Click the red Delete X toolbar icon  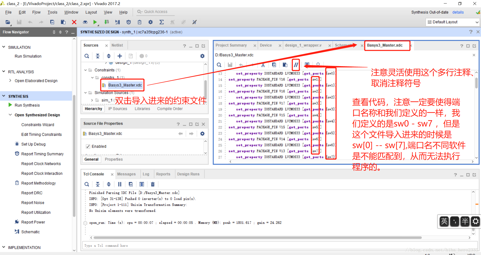coord(74,22)
